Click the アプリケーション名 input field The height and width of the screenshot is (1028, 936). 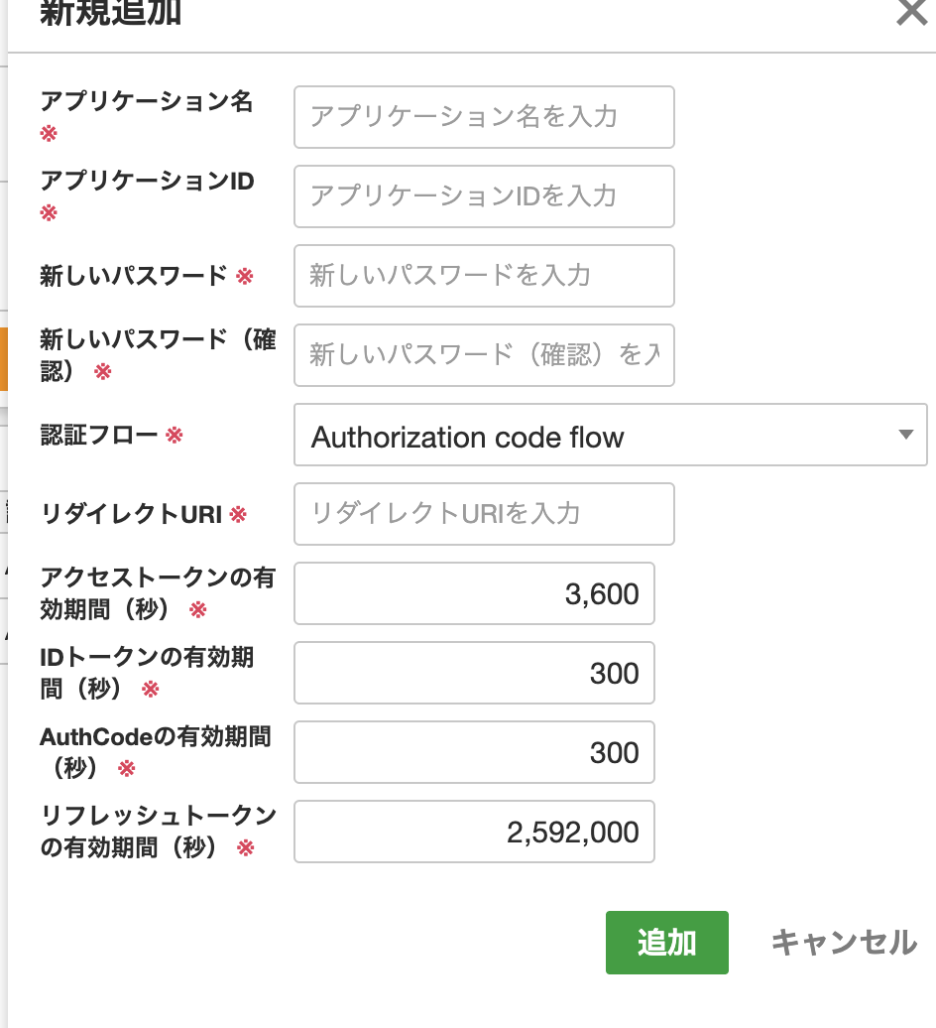pyautogui.click(x=484, y=117)
